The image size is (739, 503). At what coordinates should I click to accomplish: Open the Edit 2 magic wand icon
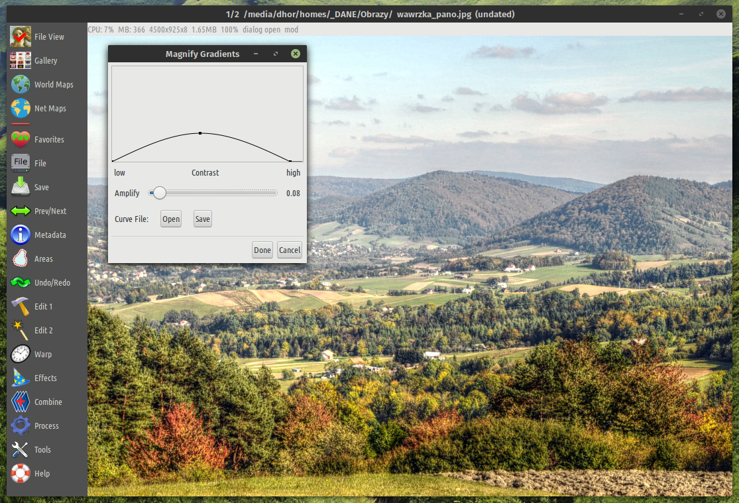coord(21,330)
